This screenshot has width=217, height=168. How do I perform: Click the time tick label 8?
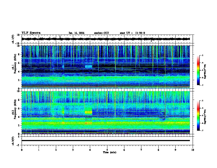(158, 150)
